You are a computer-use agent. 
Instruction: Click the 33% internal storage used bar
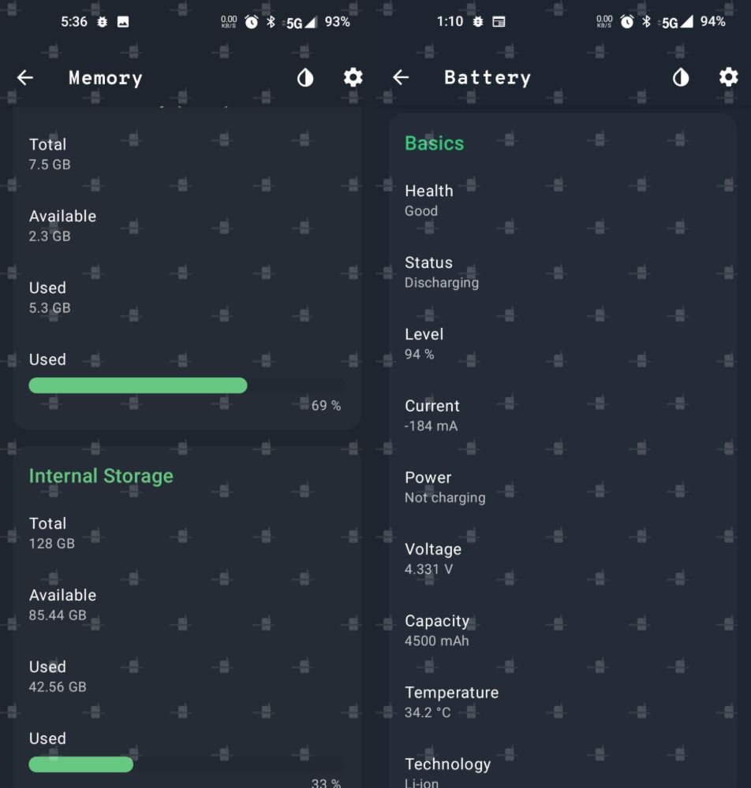pos(186,764)
